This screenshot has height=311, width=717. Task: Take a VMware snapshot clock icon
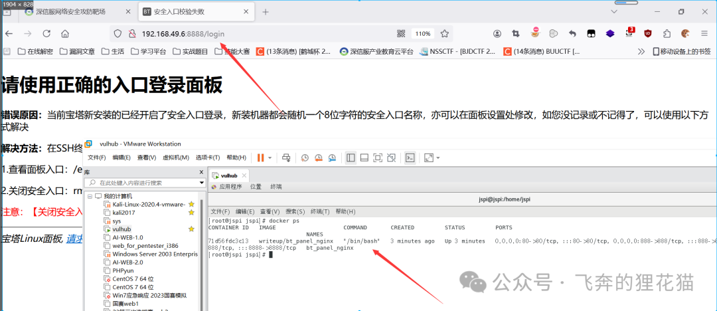coord(305,157)
